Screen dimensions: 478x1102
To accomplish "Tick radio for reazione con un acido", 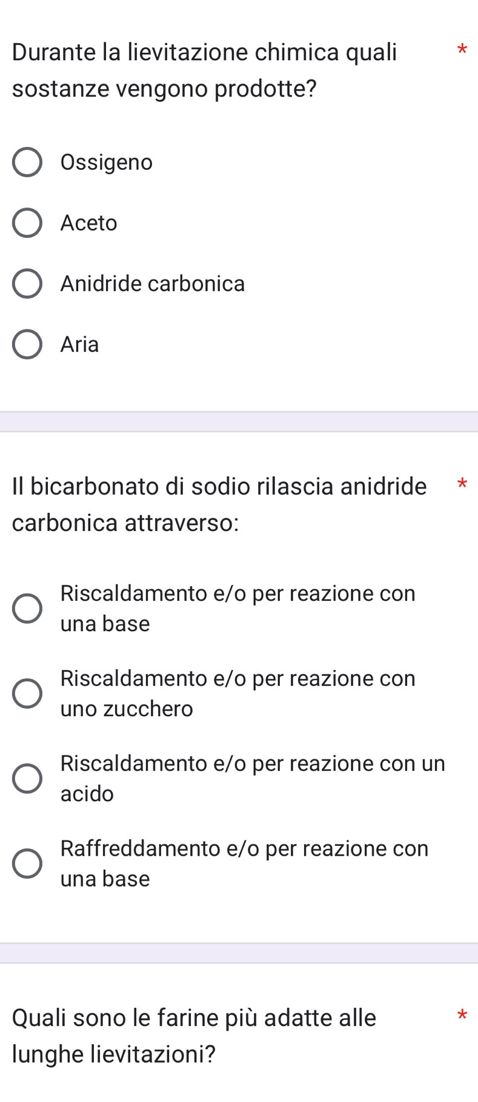I will [27, 778].
